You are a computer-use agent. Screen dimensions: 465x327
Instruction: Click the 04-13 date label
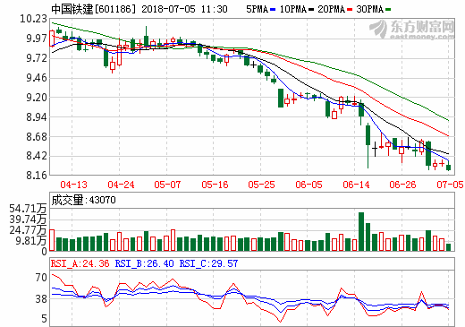click(73, 185)
